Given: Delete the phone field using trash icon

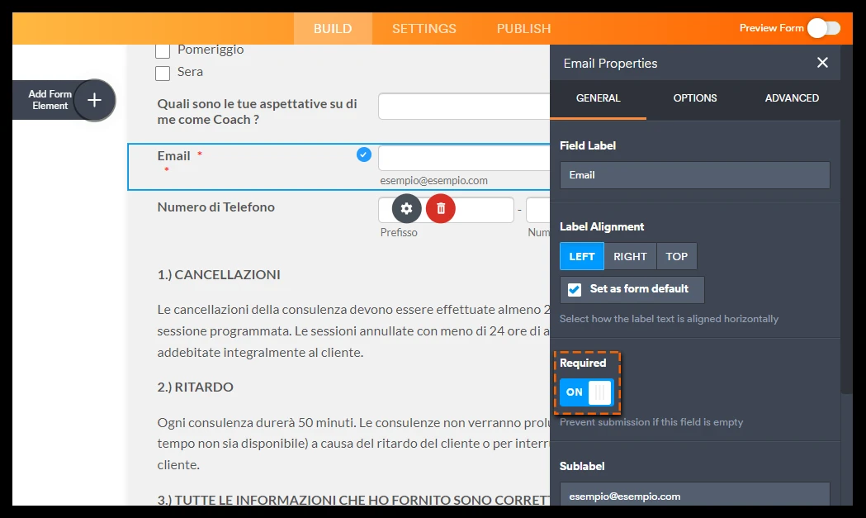Looking at the screenshot, I should coord(440,208).
